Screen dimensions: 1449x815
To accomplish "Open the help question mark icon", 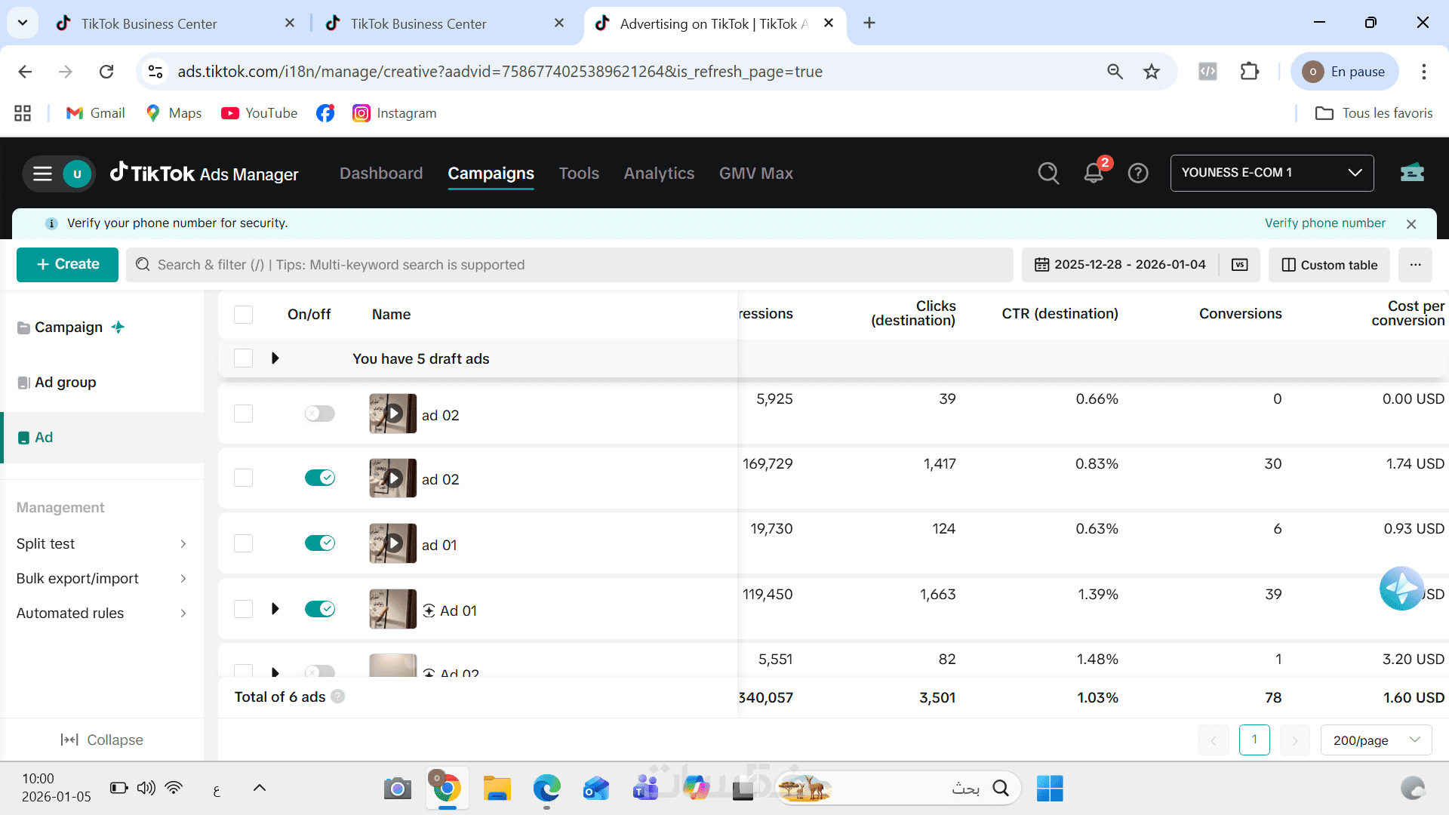I will (1137, 174).
